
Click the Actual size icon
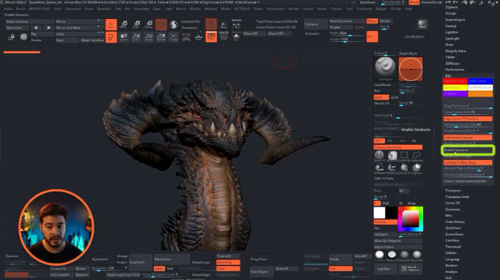[149, 37]
